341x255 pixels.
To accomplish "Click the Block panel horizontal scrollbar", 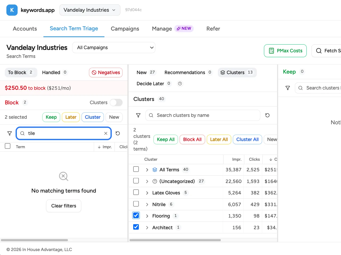I will point(34,240).
